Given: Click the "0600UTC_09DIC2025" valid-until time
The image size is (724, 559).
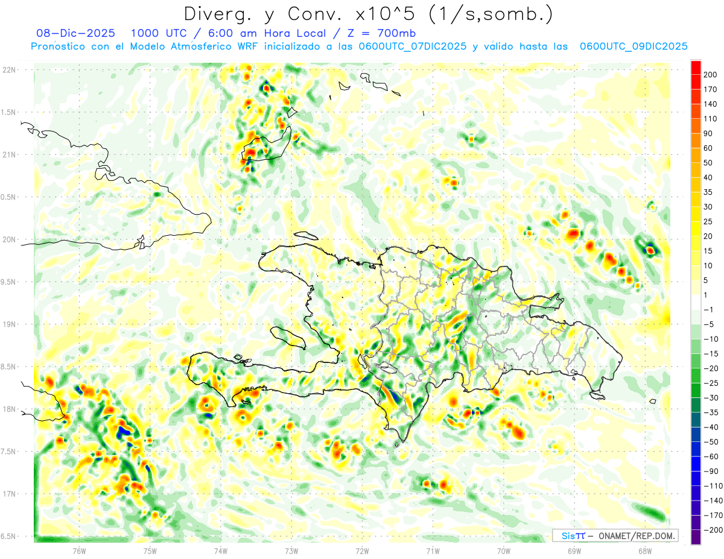Looking at the screenshot, I should pos(634,46).
